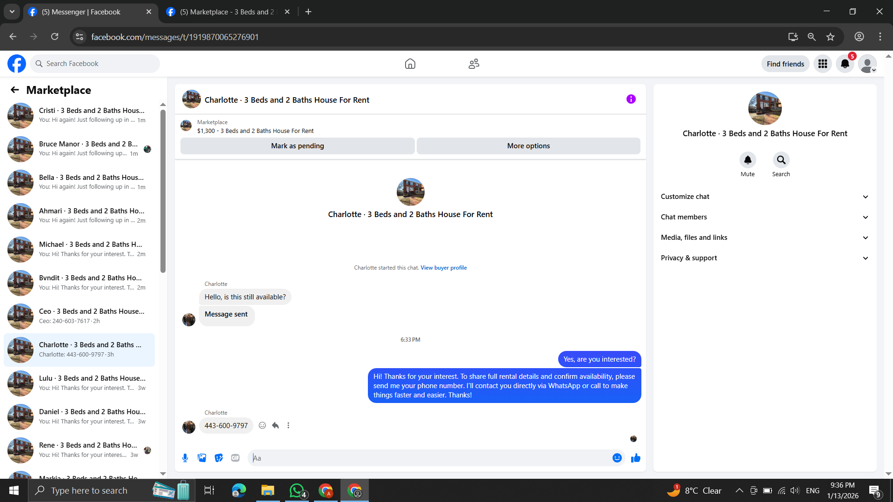
Task: Toggle conversation information panel icon
Action: [x=631, y=99]
